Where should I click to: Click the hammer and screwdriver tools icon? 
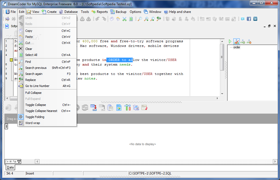tap(128, 108)
